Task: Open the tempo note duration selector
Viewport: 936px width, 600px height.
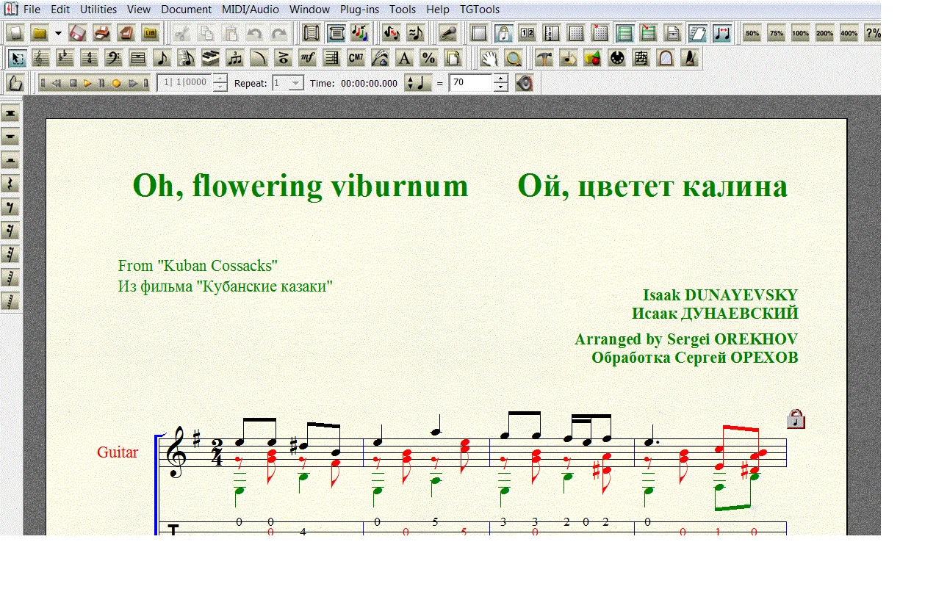Action: click(x=419, y=83)
